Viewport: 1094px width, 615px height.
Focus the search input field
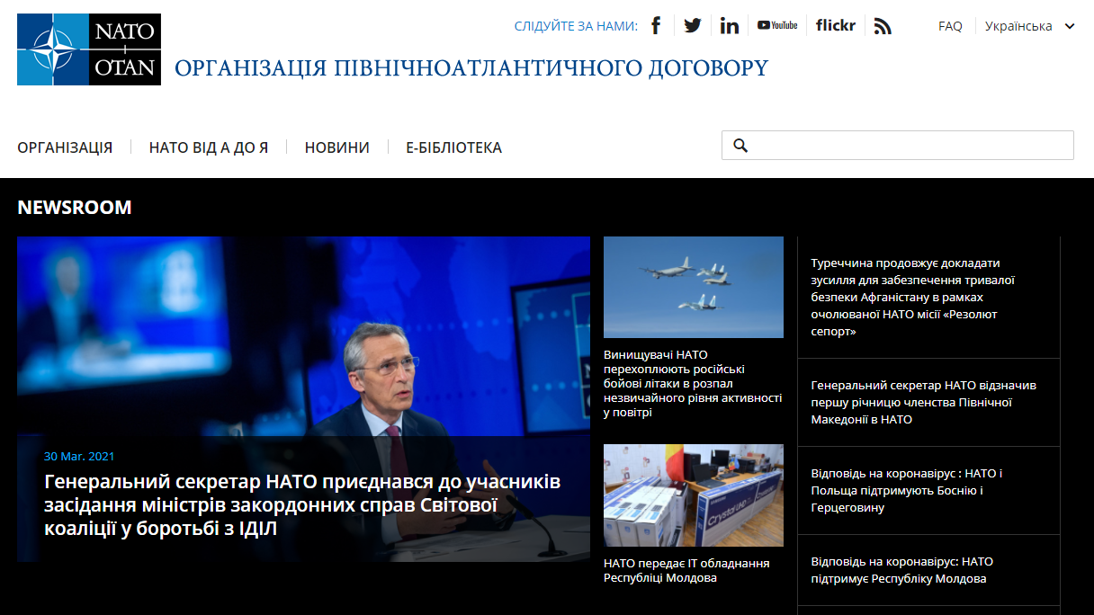(898, 146)
